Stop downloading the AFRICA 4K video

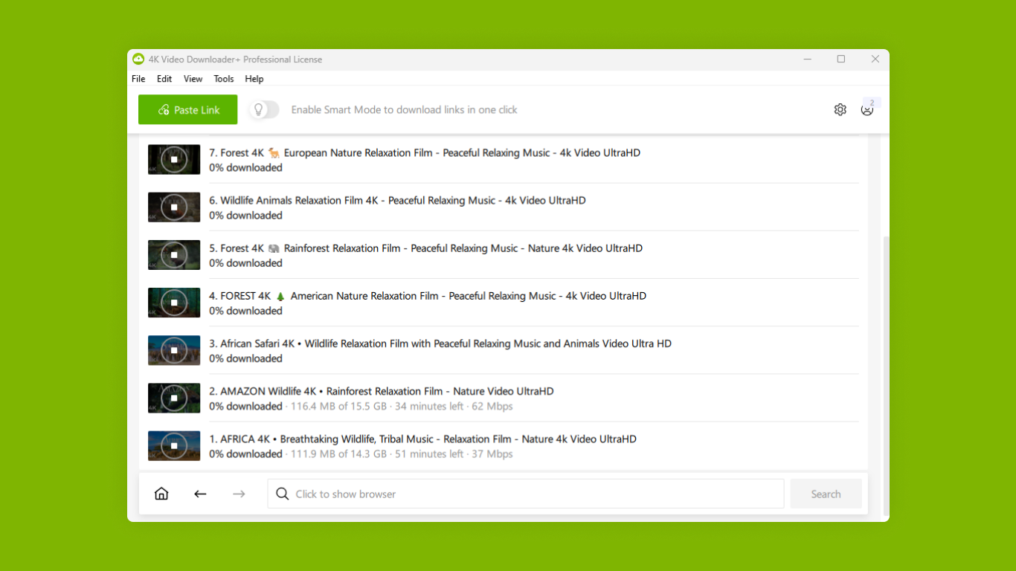tap(173, 446)
